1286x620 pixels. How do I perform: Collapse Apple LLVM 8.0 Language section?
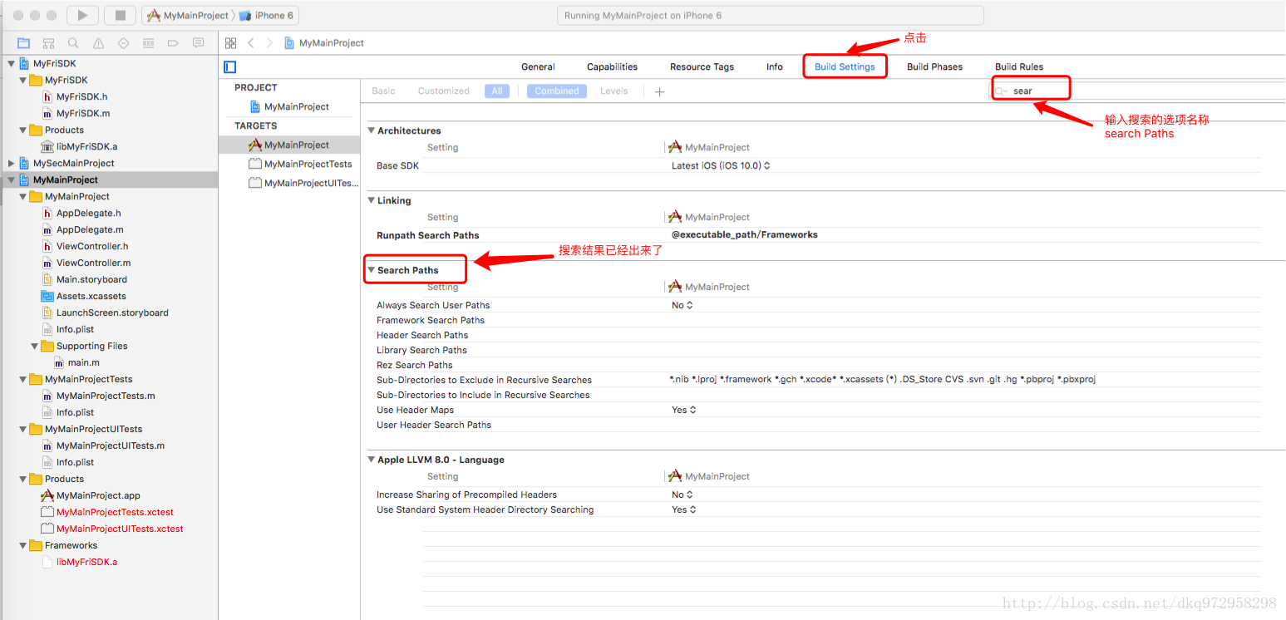pos(372,460)
